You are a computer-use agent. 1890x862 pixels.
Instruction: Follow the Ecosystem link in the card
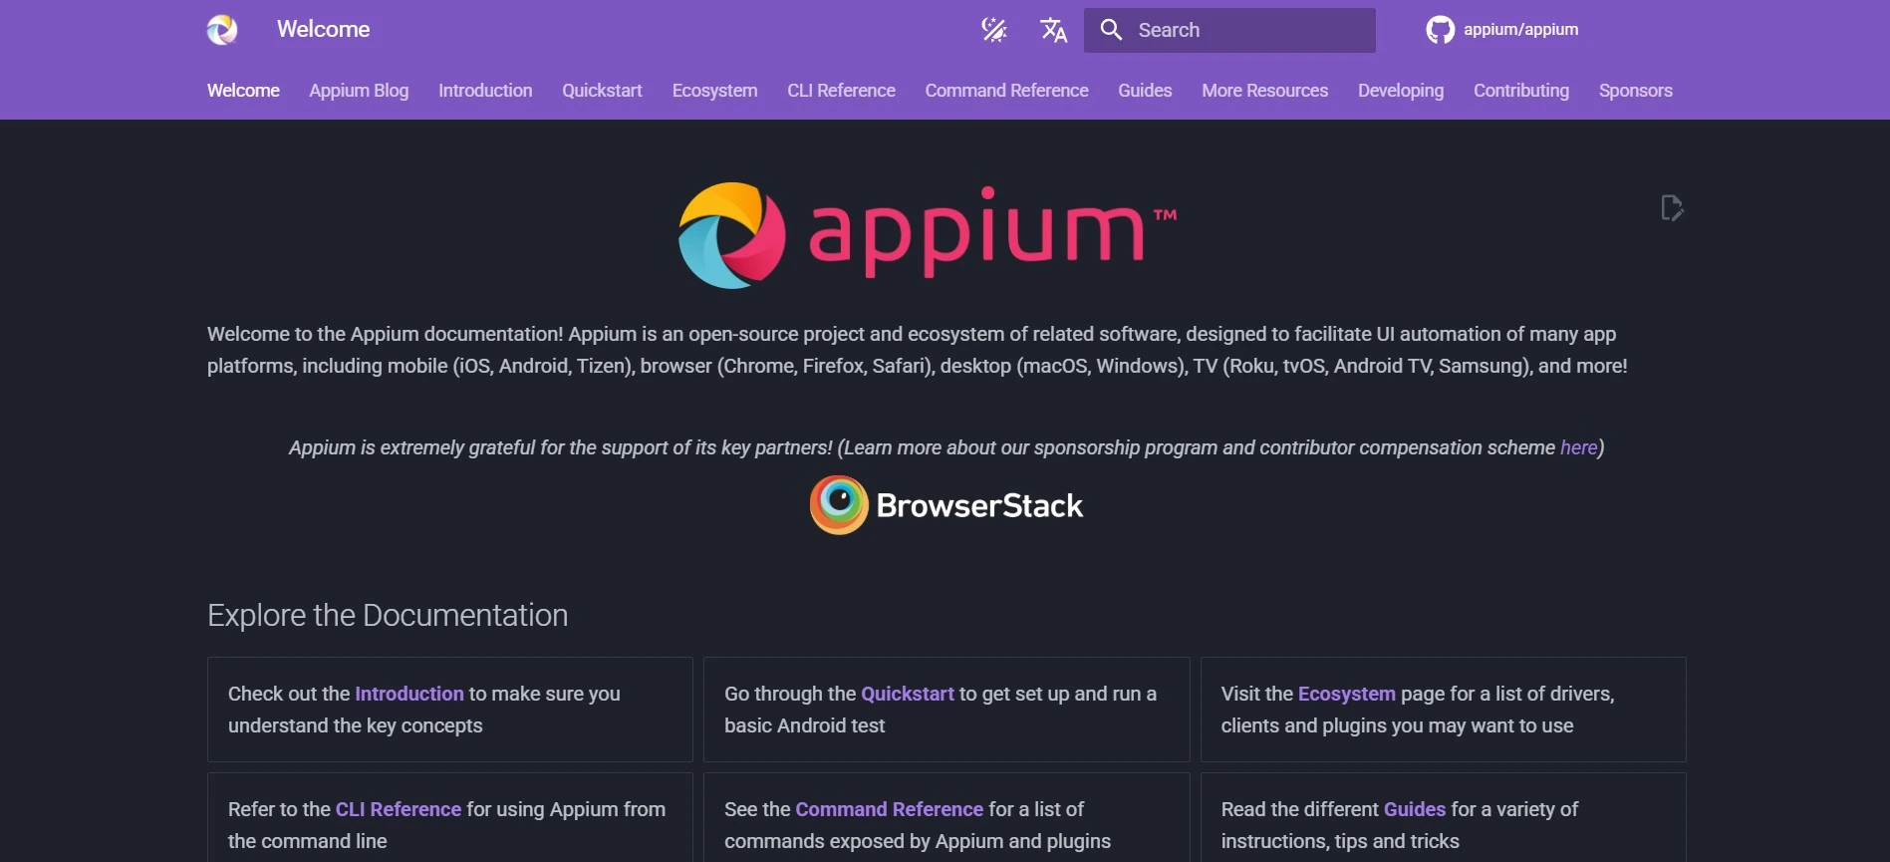[1347, 694]
